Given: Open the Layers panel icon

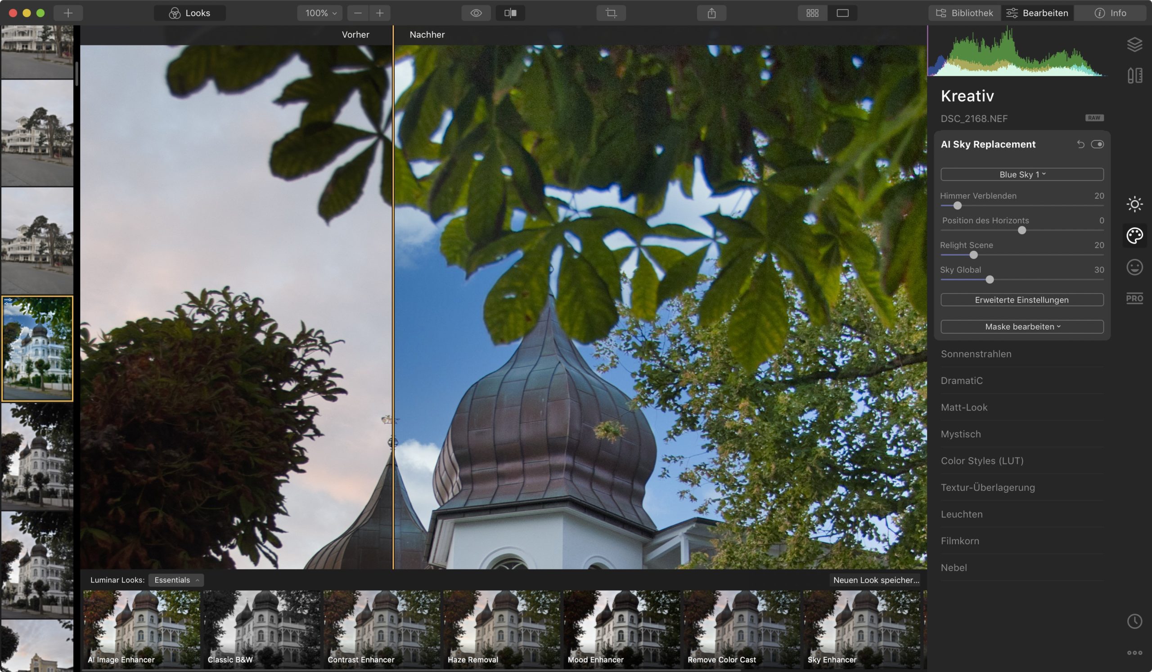Looking at the screenshot, I should (x=1134, y=45).
